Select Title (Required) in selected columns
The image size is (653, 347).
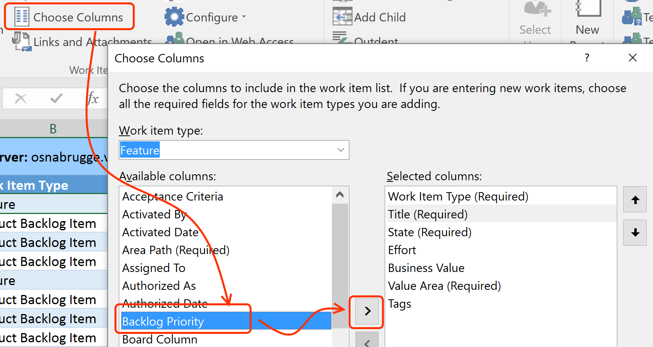point(428,214)
